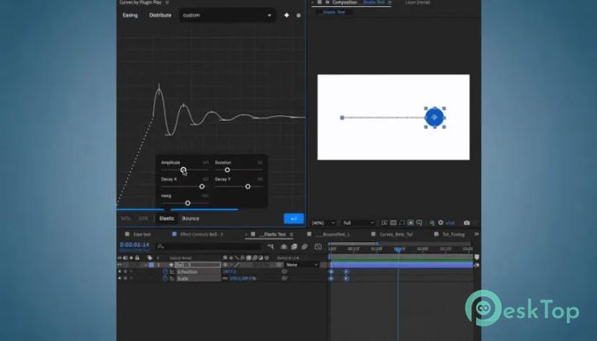
Task: Click the Scale value field
Action: coord(242,278)
